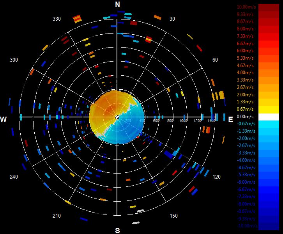The height and width of the screenshot is (234, 283).
Task: Select the 240 degree azimuth label
Action: [14, 177]
